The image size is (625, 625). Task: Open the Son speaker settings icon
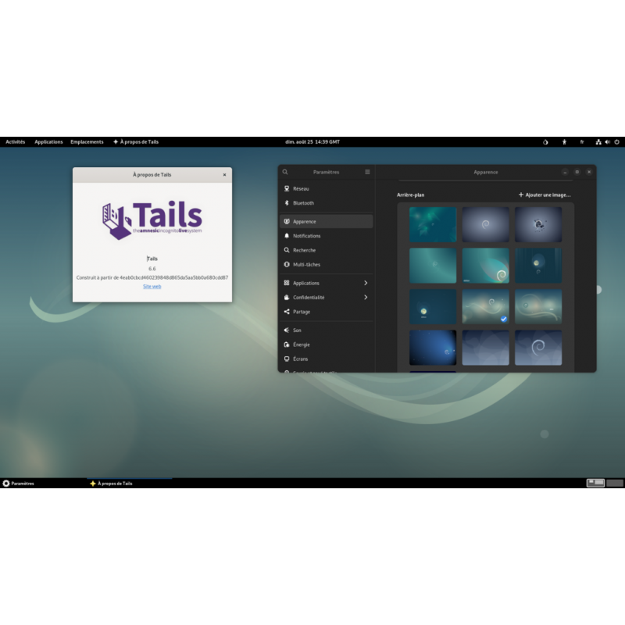286,330
